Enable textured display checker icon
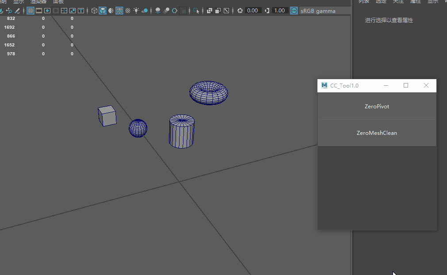447x275 pixels. pos(128,11)
